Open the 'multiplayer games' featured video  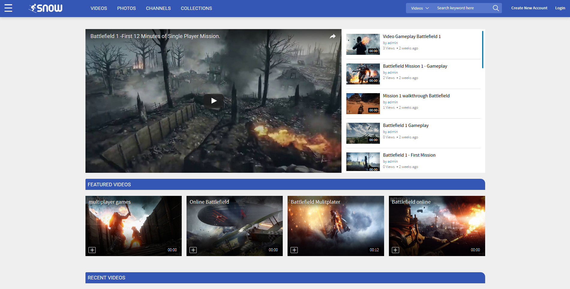click(133, 226)
